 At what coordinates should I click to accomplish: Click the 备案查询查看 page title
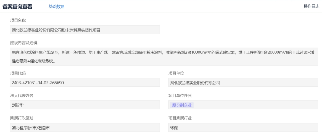click(17, 7)
